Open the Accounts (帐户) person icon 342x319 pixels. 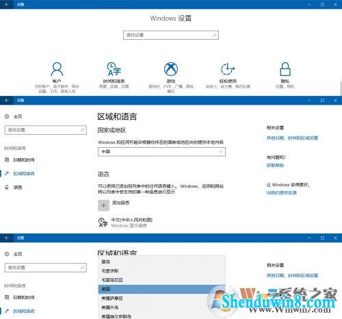(x=57, y=69)
